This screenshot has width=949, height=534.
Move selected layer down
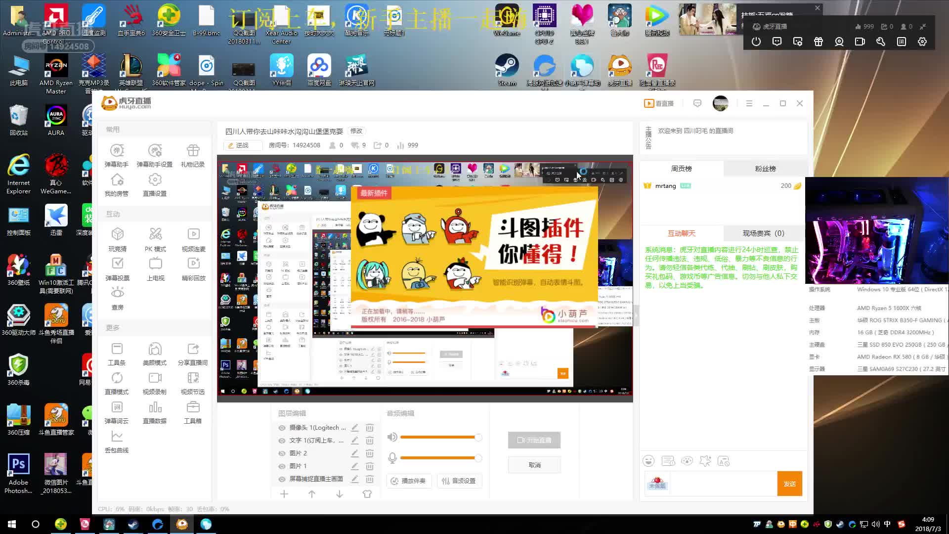point(340,494)
